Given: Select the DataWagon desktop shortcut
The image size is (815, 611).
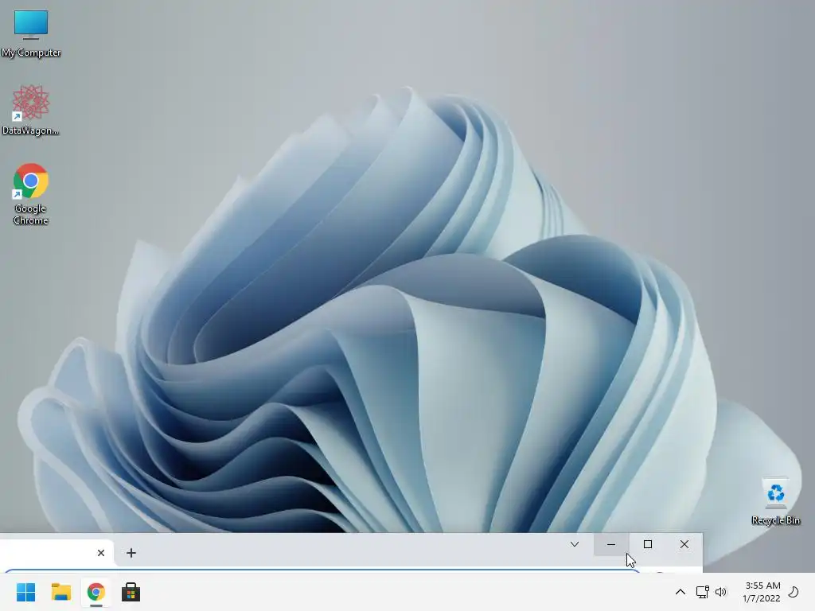Looking at the screenshot, I should (31, 110).
